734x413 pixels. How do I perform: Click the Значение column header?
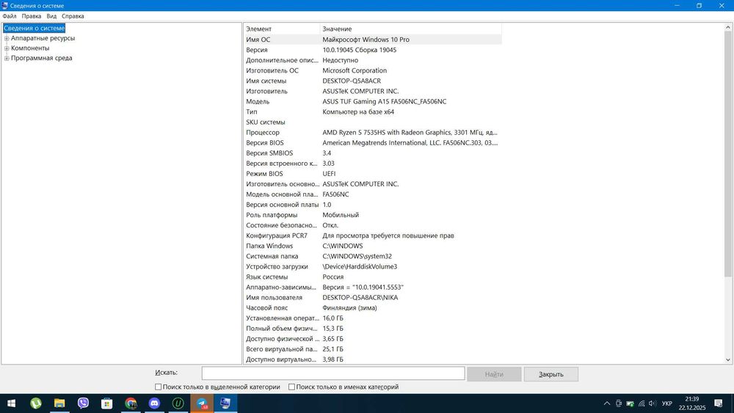click(x=410, y=29)
